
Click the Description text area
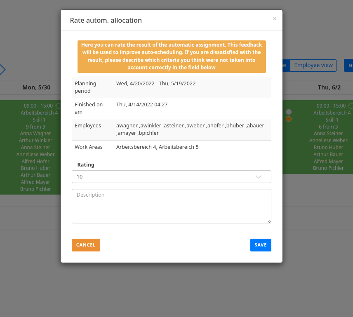171,206
